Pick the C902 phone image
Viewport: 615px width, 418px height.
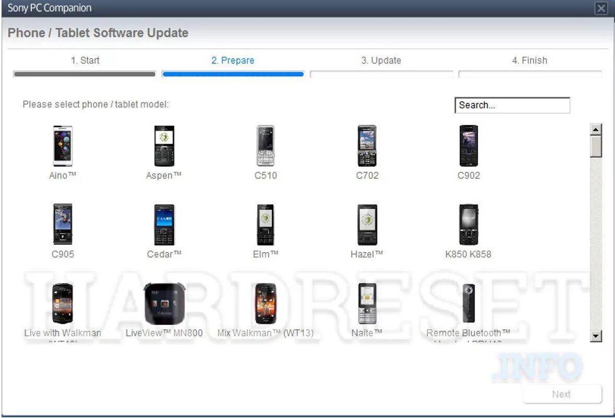(x=469, y=146)
